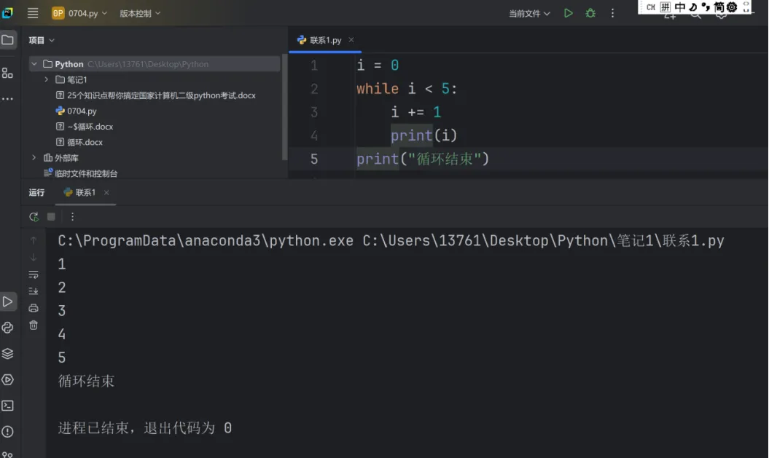Close the 联系1 run tab
Viewport: 769px width, 458px height.
(x=106, y=192)
